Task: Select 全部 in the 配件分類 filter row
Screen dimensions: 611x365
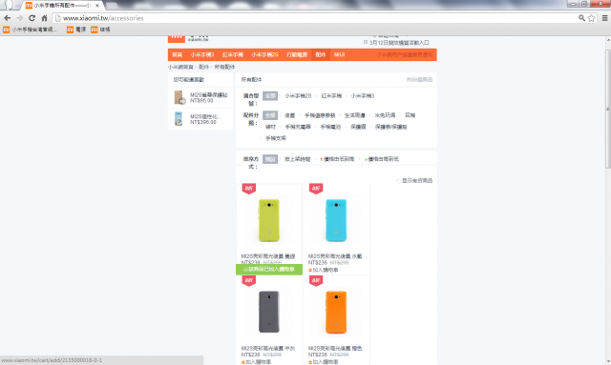Action: coord(270,115)
